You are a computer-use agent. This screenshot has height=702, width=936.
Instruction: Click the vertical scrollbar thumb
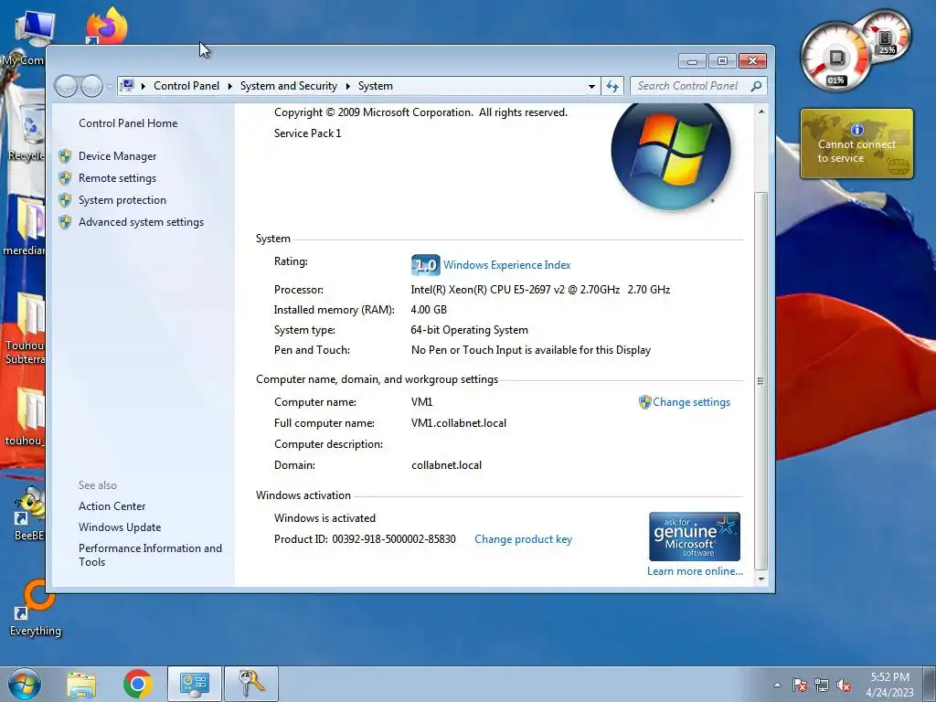(x=761, y=380)
